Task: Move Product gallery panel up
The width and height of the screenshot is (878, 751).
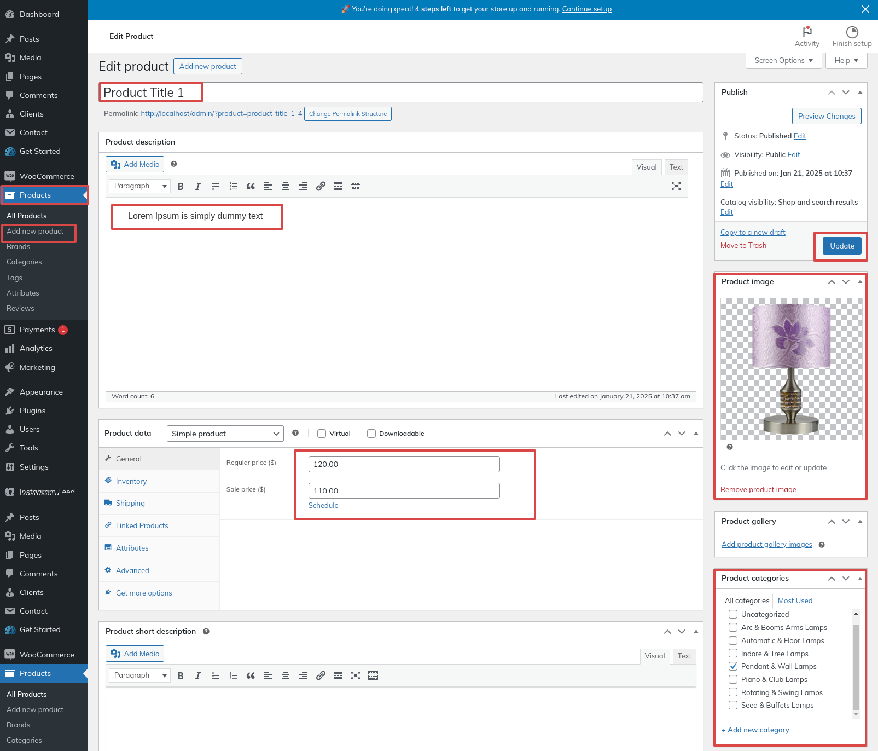Action: pos(832,522)
